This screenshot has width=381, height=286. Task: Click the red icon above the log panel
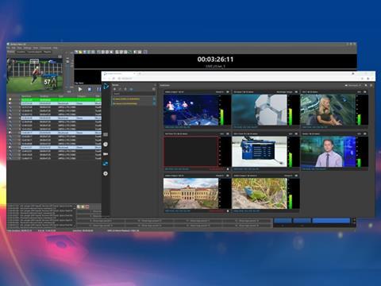point(87,207)
